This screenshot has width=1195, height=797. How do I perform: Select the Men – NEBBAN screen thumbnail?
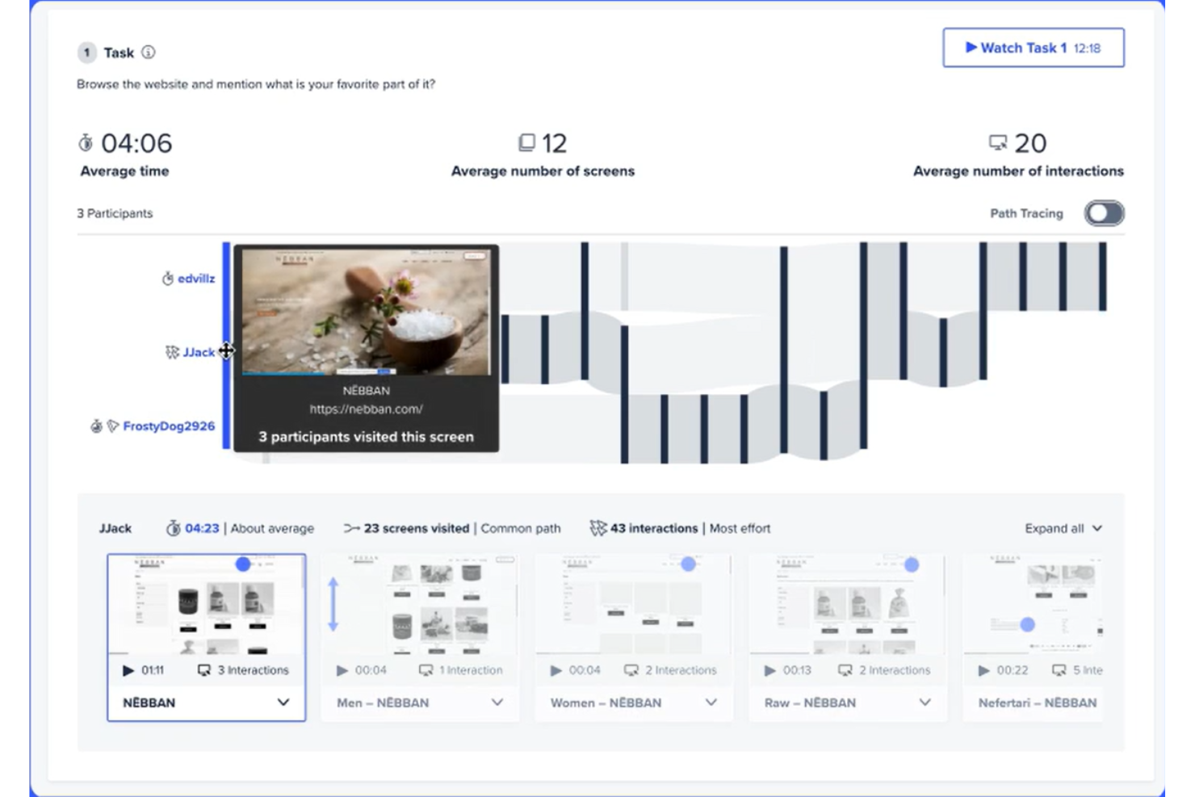click(420, 604)
